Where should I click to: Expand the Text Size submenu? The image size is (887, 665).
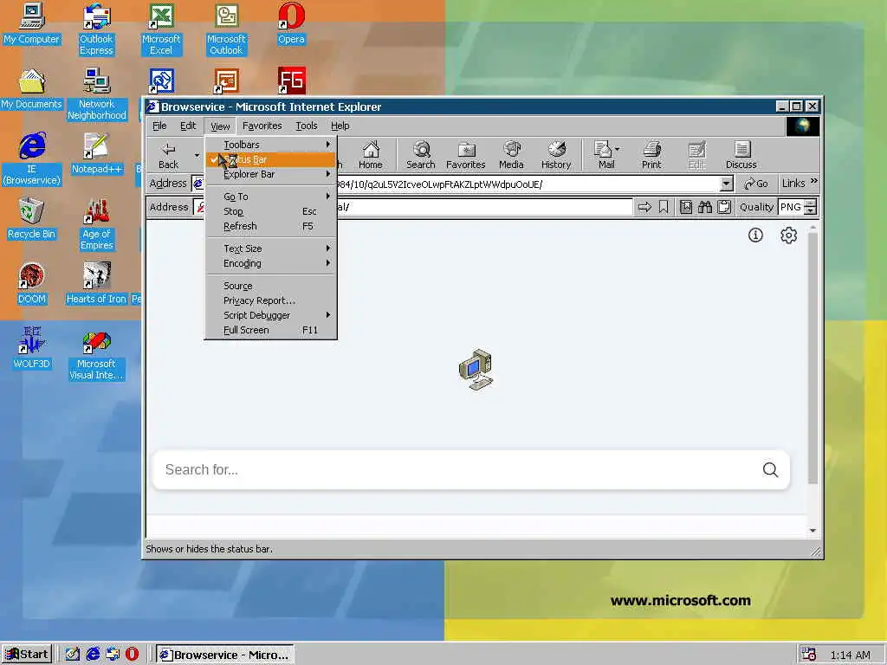click(x=270, y=249)
